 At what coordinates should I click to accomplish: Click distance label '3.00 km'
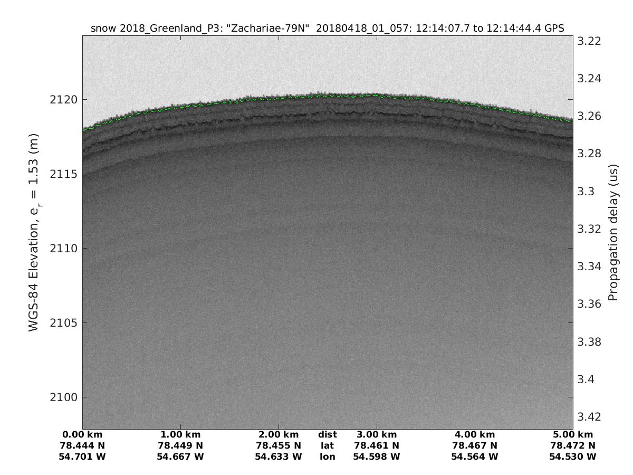[377, 435]
